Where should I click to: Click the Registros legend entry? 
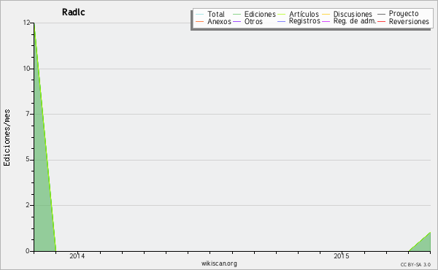(299, 21)
